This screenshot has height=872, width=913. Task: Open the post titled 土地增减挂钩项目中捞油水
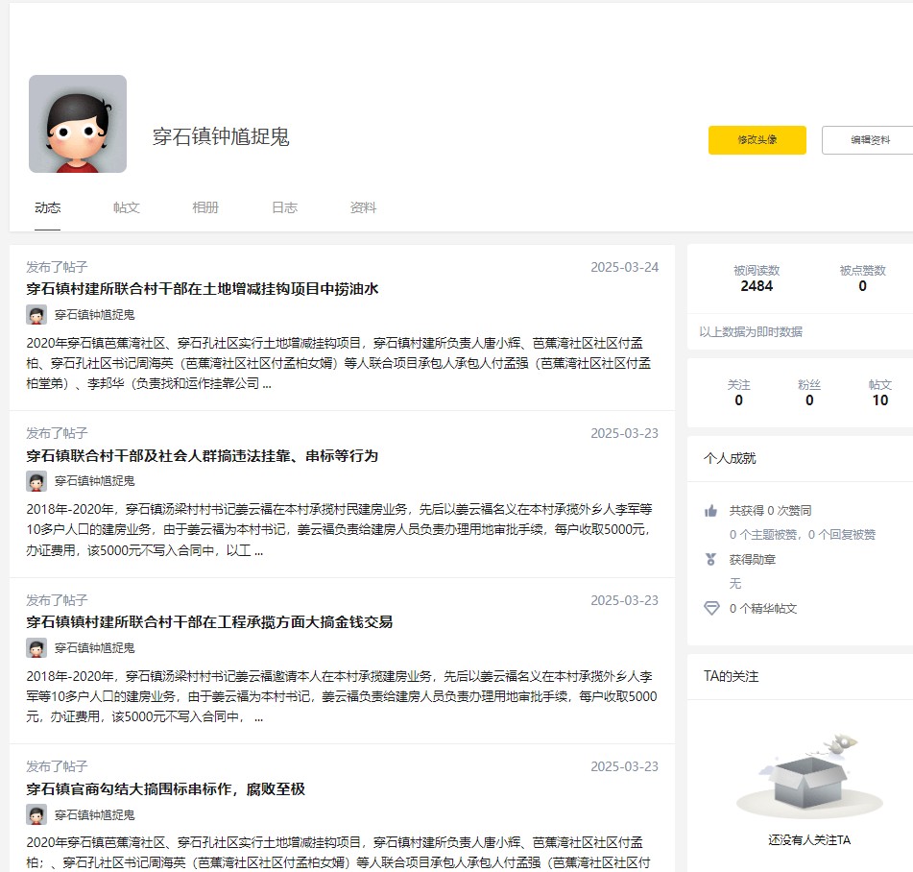pos(204,289)
